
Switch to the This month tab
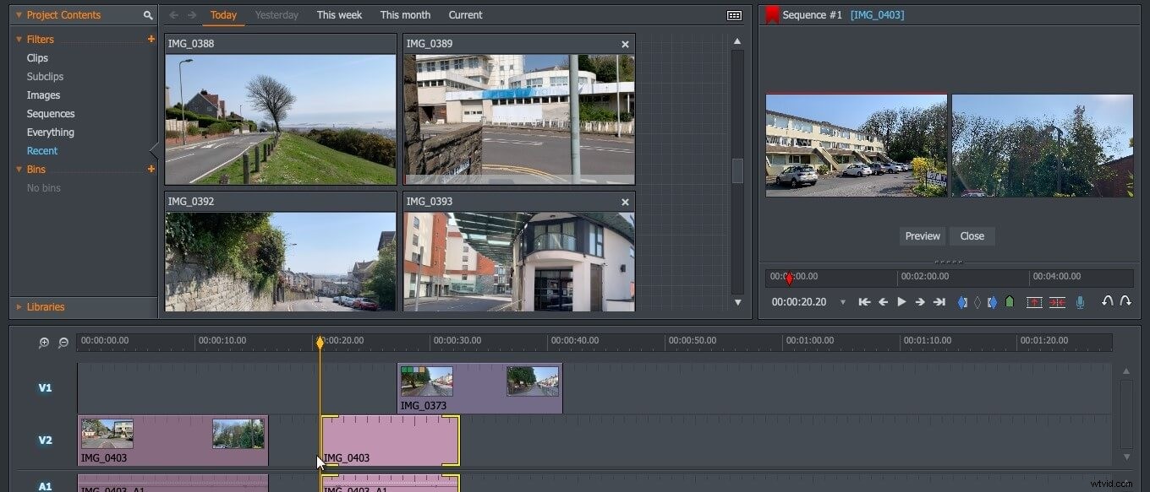tap(405, 14)
